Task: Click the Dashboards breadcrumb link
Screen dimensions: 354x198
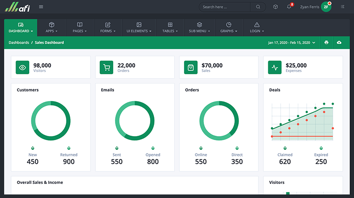Action: coord(19,43)
